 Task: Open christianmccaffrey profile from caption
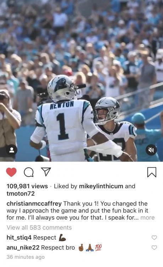click(34, 204)
